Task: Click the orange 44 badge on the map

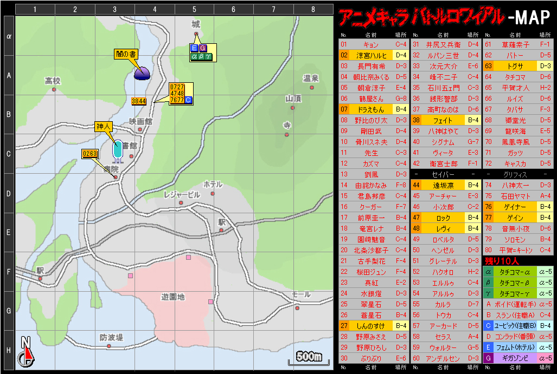Action: (x=142, y=101)
